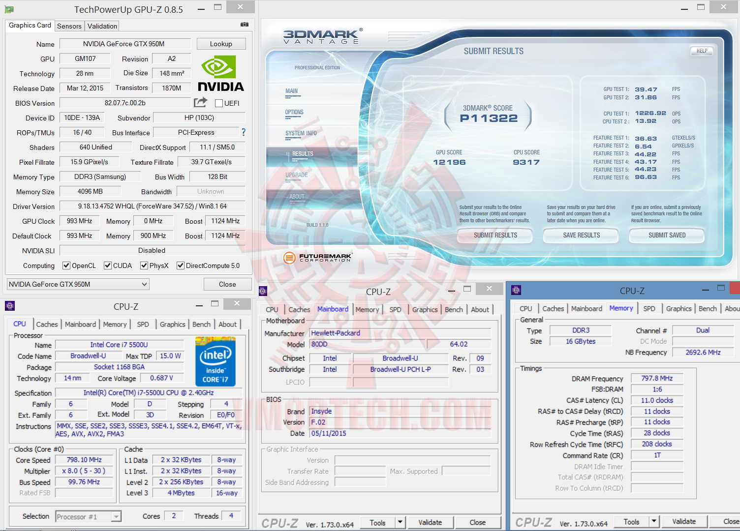Click the manufacturer value 'Hewlett-Packard'
The width and height of the screenshot is (740, 531).
(400, 333)
